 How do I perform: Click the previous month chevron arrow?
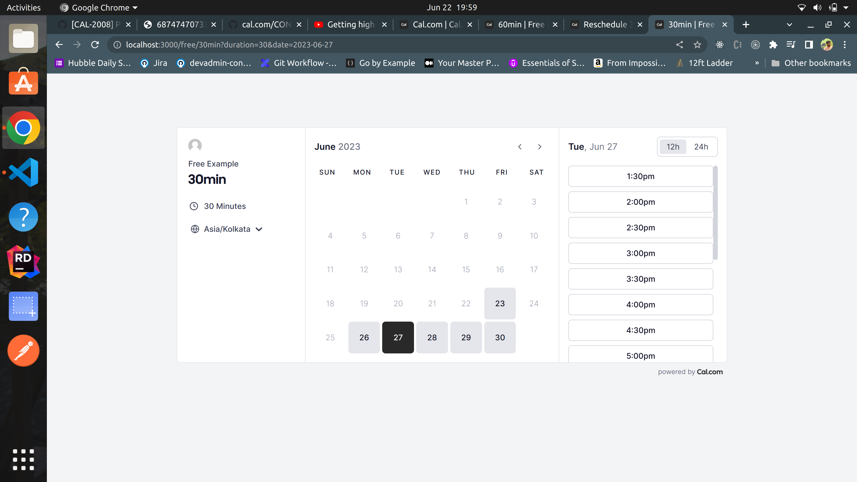tap(520, 147)
